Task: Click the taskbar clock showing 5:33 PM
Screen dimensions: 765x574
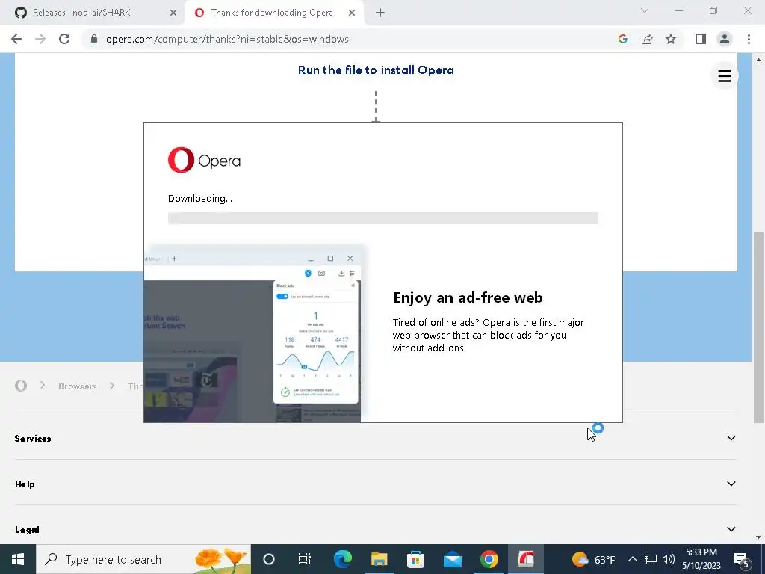Action: pyautogui.click(x=701, y=559)
